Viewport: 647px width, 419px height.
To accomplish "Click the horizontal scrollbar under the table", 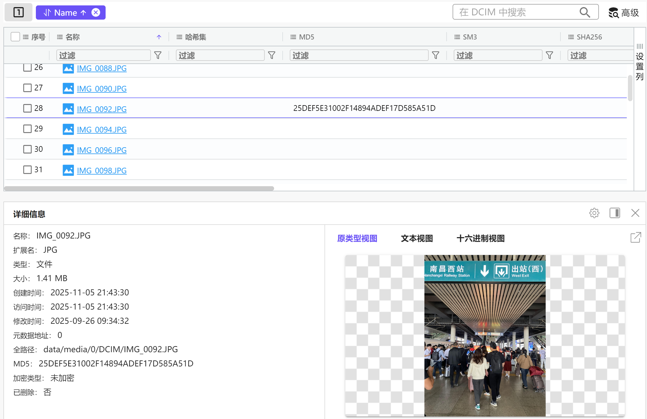I will click(x=139, y=188).
